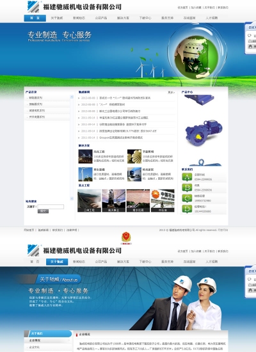The image size is (256, 352).
Task: Open 公司产品 in the top navigation bar
Action: pos(101,18)
